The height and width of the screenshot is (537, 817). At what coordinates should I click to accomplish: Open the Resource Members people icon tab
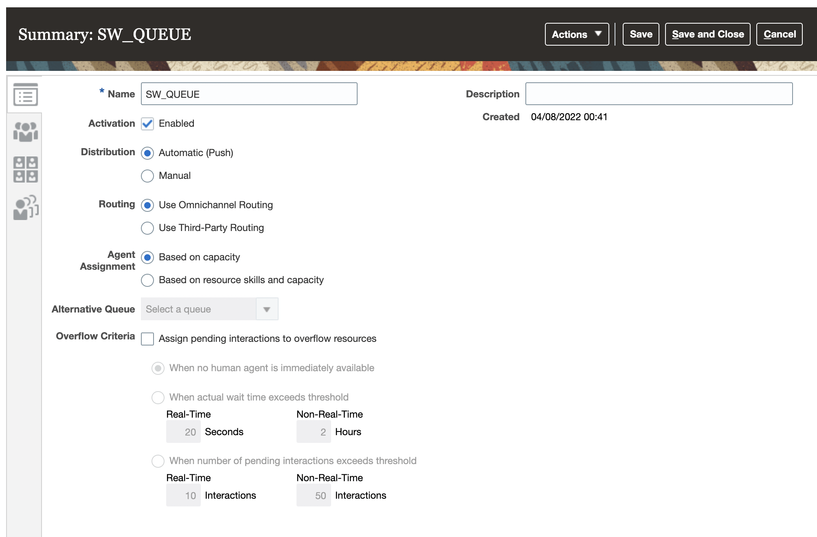(25, 132)
